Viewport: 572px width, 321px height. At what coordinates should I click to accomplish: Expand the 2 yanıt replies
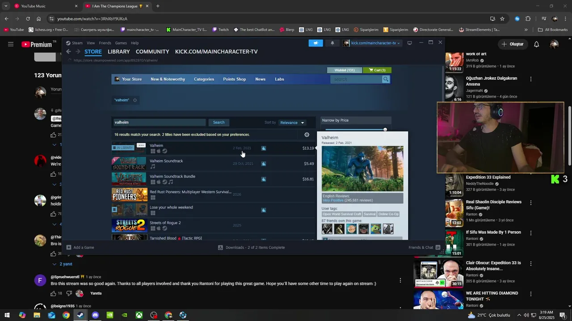[62, 264]
